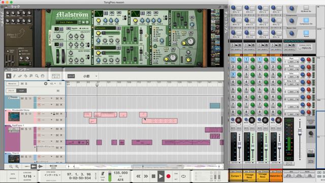Select the Hand tool in sequencer toolbar
The height and width of the screenshot is (183, 325).
(x=43, y=76)
